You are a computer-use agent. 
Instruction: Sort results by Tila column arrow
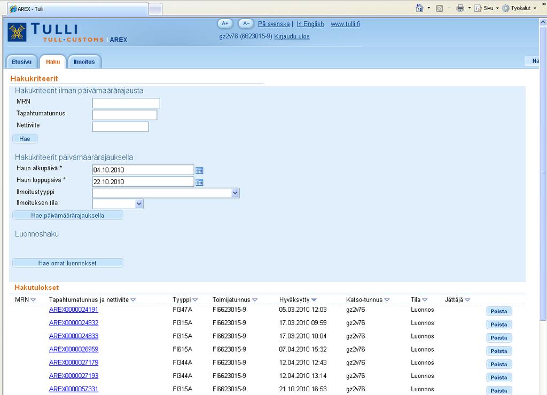pyautogui.click(x=425, y=300)
